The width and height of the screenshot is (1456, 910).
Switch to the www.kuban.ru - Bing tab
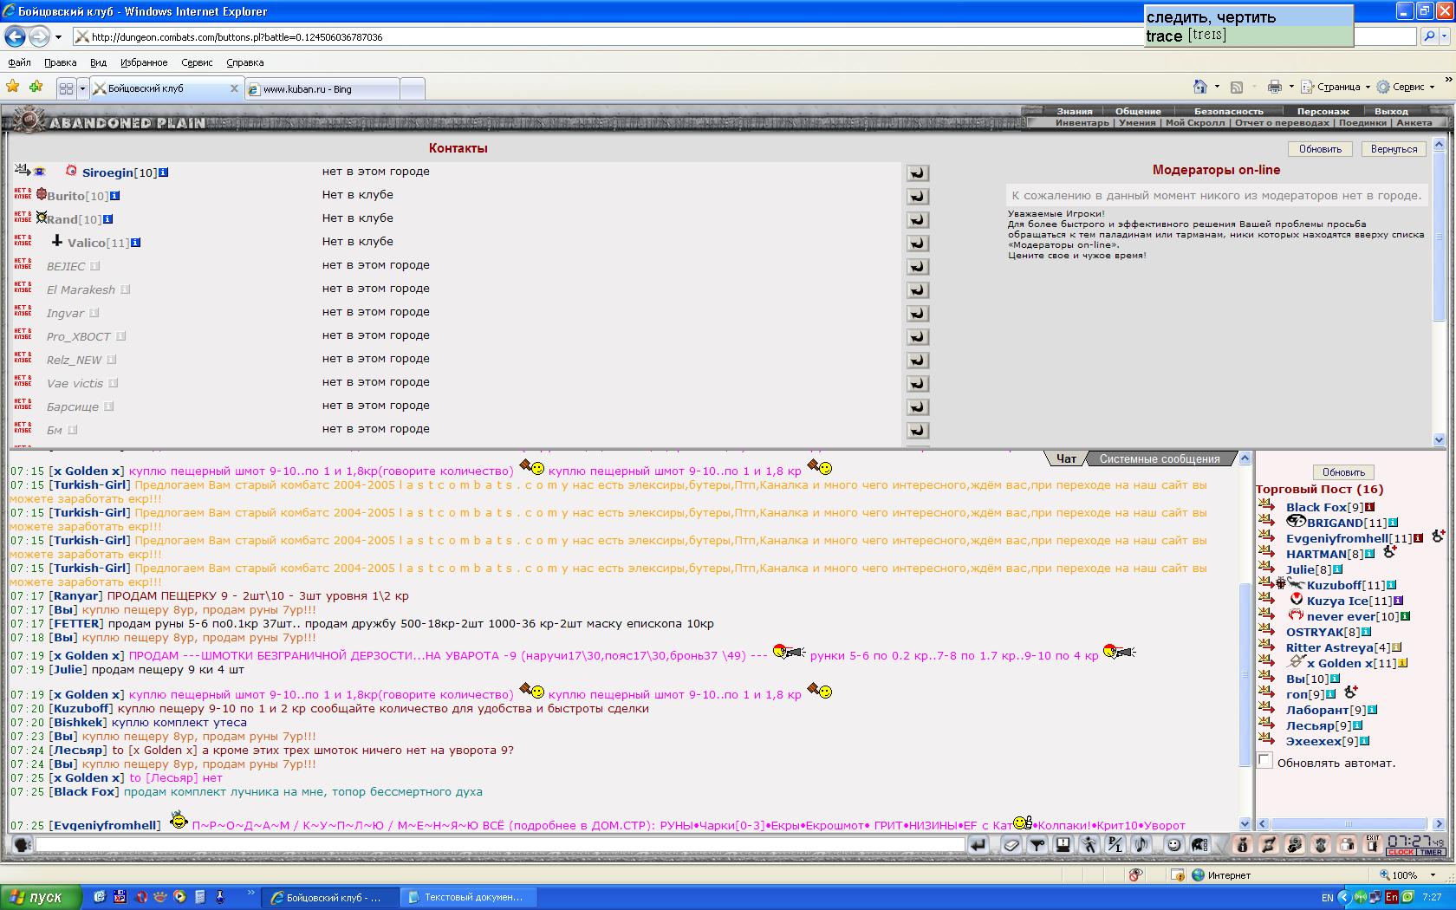tap(322, 88)
